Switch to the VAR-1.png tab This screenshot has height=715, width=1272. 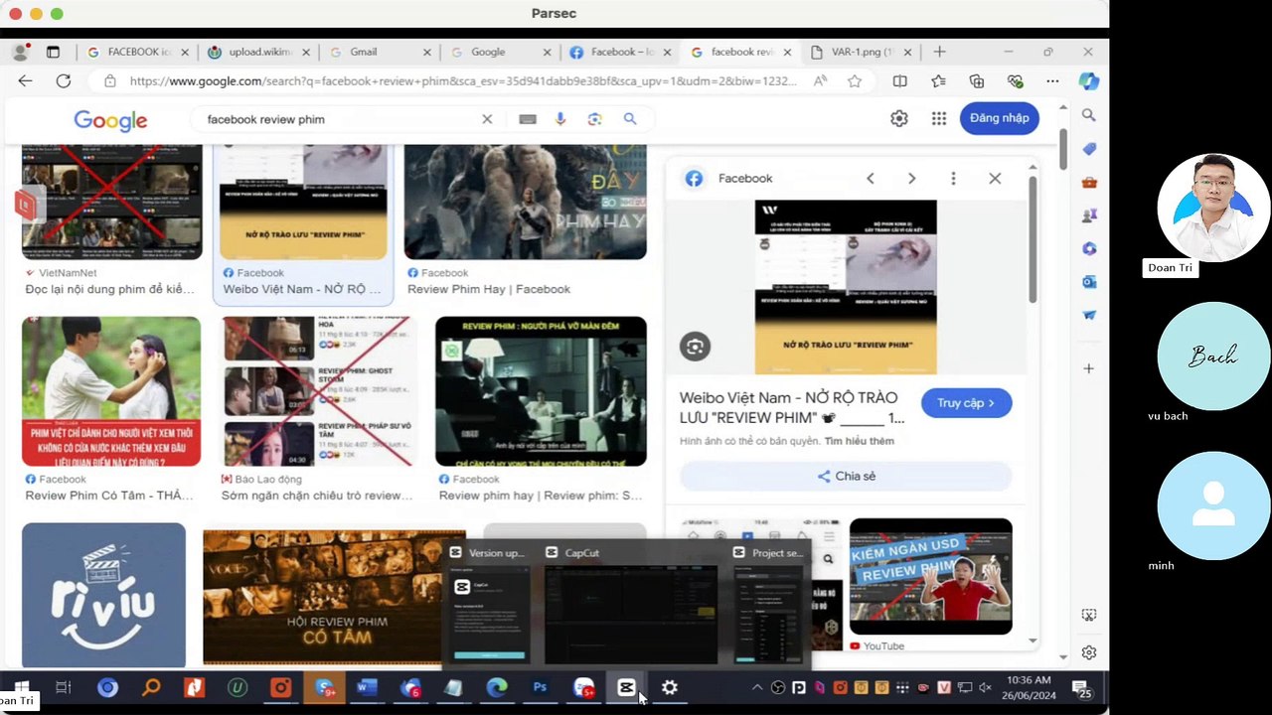[x=863, y=52]
